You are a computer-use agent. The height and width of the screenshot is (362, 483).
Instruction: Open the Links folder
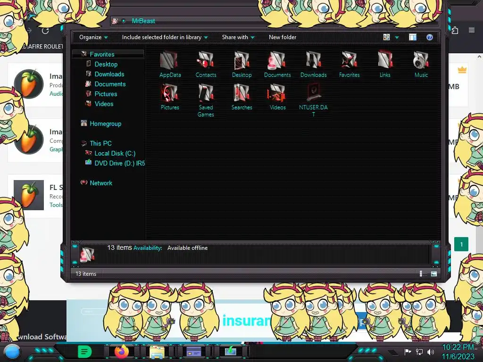385,64
